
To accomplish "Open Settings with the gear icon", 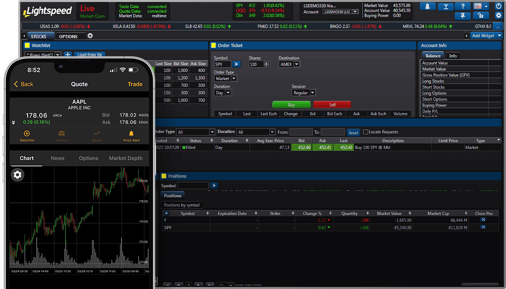I will (498, 16).
